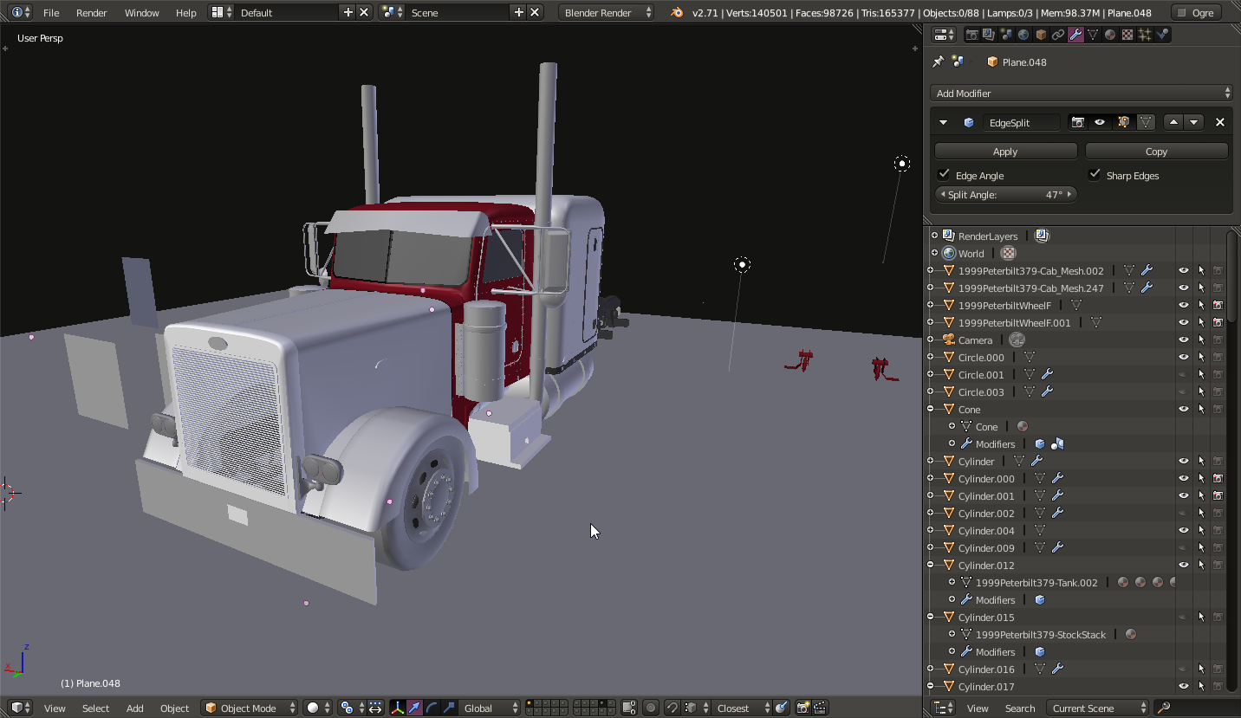The width and height of the screenshot is (1241, 718).
Task: Open the Add Modifier dropdown
Action: 1081,94
